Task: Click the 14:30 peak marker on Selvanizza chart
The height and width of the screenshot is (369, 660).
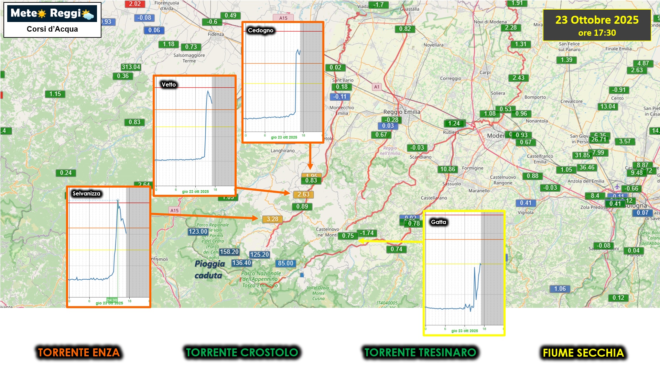Action: pyautogui.click(x=118, y=201)
